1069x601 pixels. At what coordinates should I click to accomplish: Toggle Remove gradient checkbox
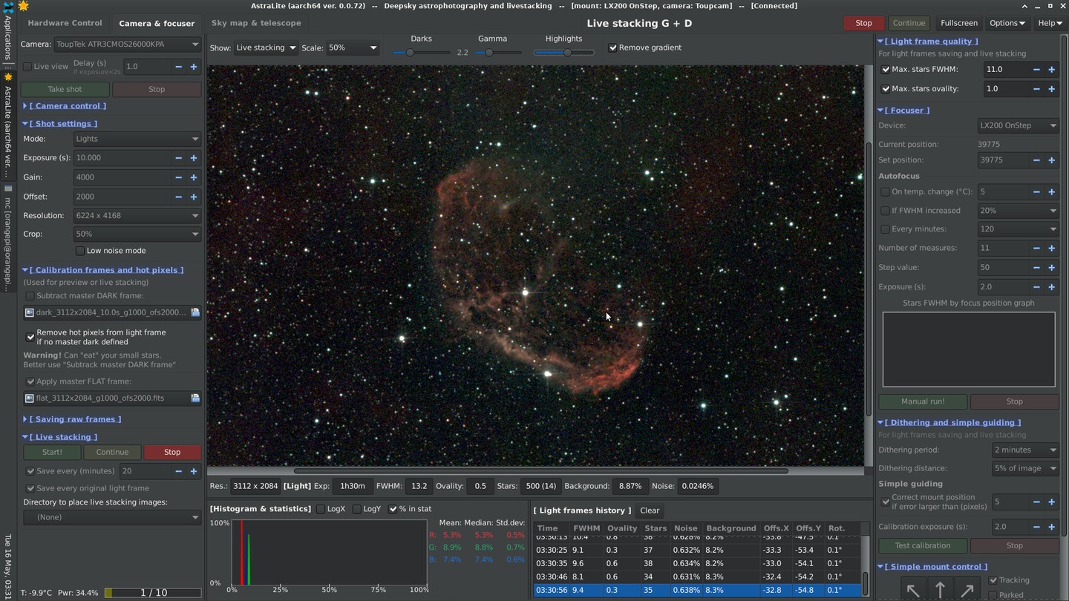613,47
